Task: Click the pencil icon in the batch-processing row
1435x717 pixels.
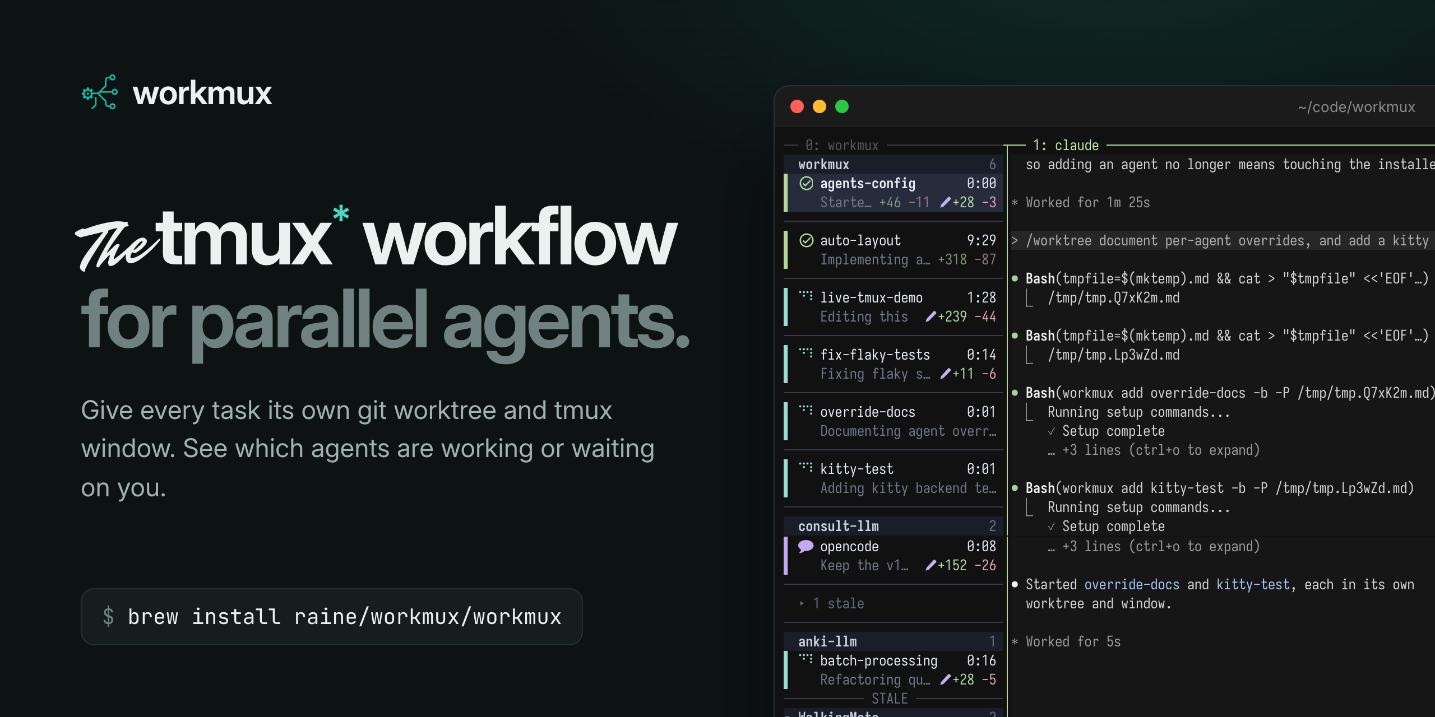Action: (945, 679)
